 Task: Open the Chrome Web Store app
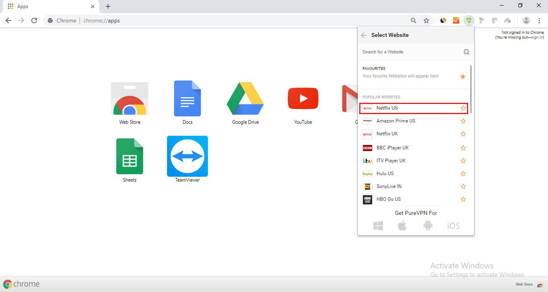129,98
